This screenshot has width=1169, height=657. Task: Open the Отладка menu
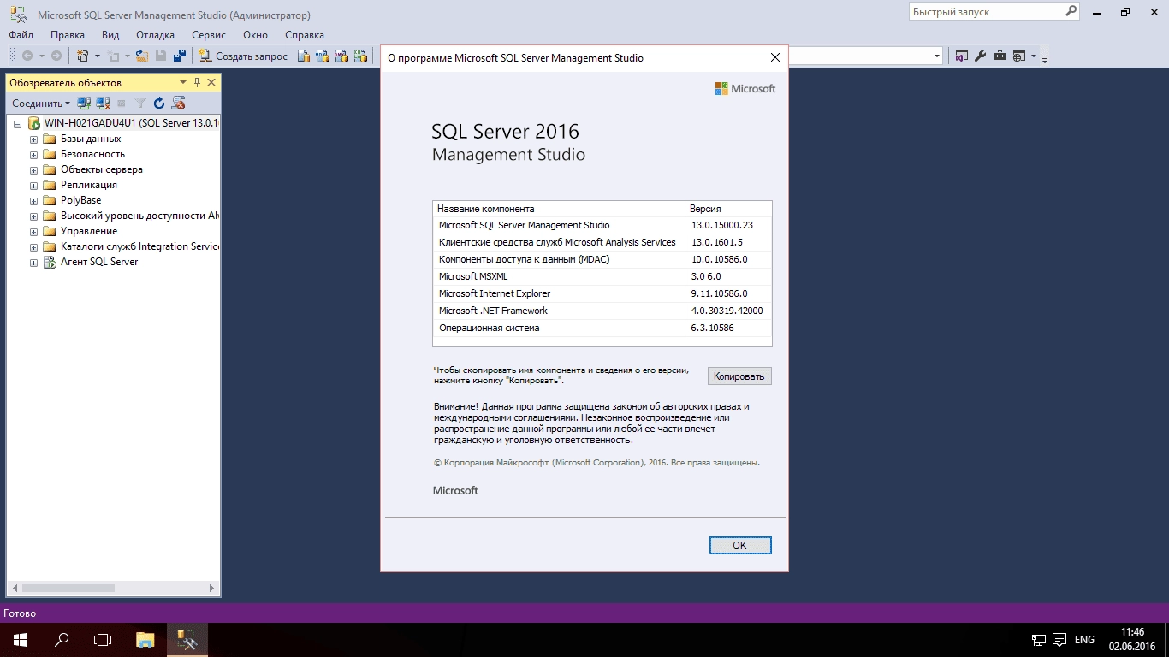click(155, 35)
